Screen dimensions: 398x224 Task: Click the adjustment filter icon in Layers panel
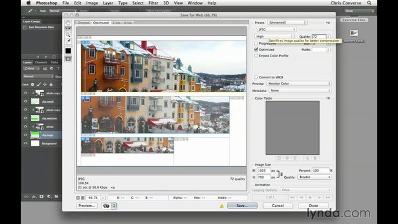[x=52, y=68]
